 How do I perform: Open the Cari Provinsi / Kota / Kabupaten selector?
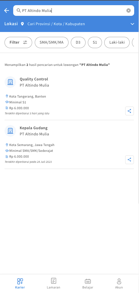[x=56, y=24]
